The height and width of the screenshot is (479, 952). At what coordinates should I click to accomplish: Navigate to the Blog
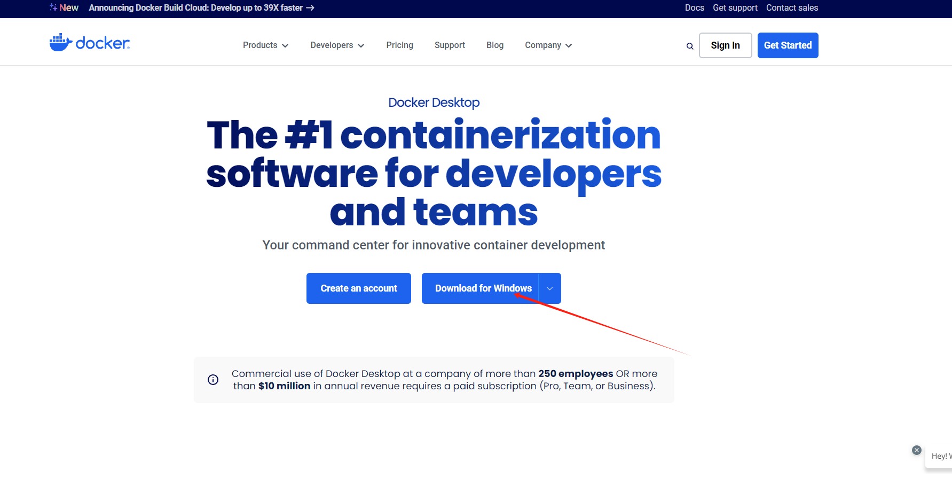tap(494, 45)
